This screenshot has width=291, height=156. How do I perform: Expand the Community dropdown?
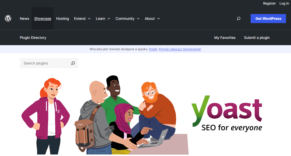coord(127,18)
